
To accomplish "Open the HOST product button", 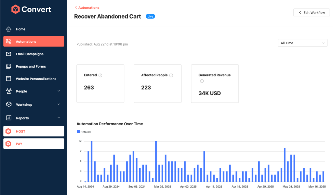I will pos(34,131).
